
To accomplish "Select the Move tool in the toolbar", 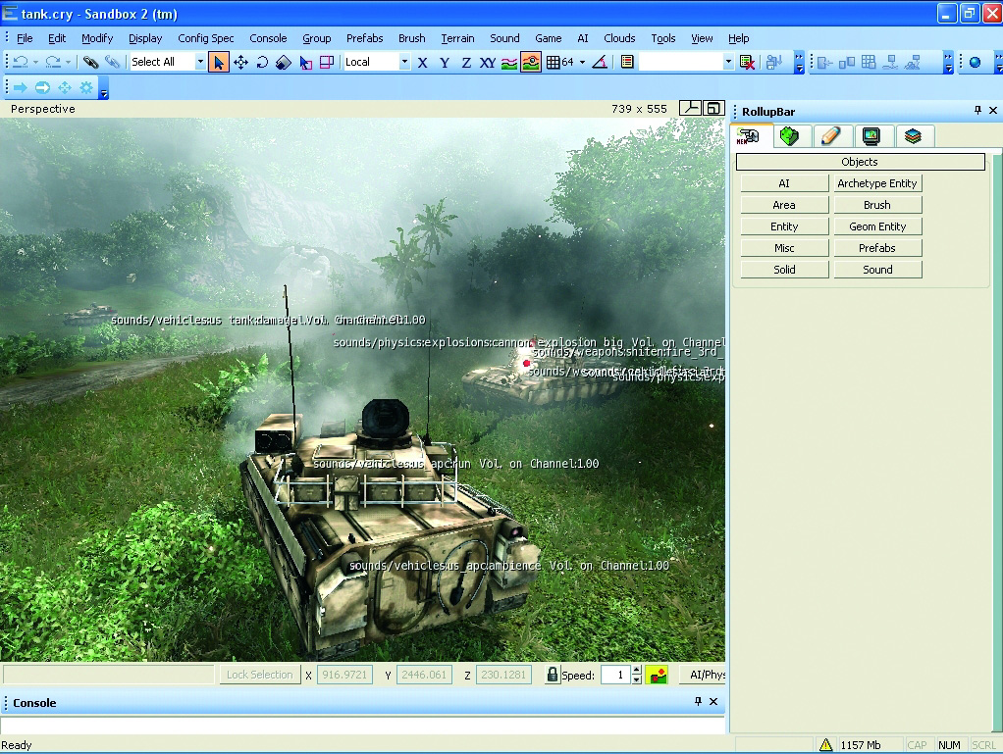I will coord(240,62).
